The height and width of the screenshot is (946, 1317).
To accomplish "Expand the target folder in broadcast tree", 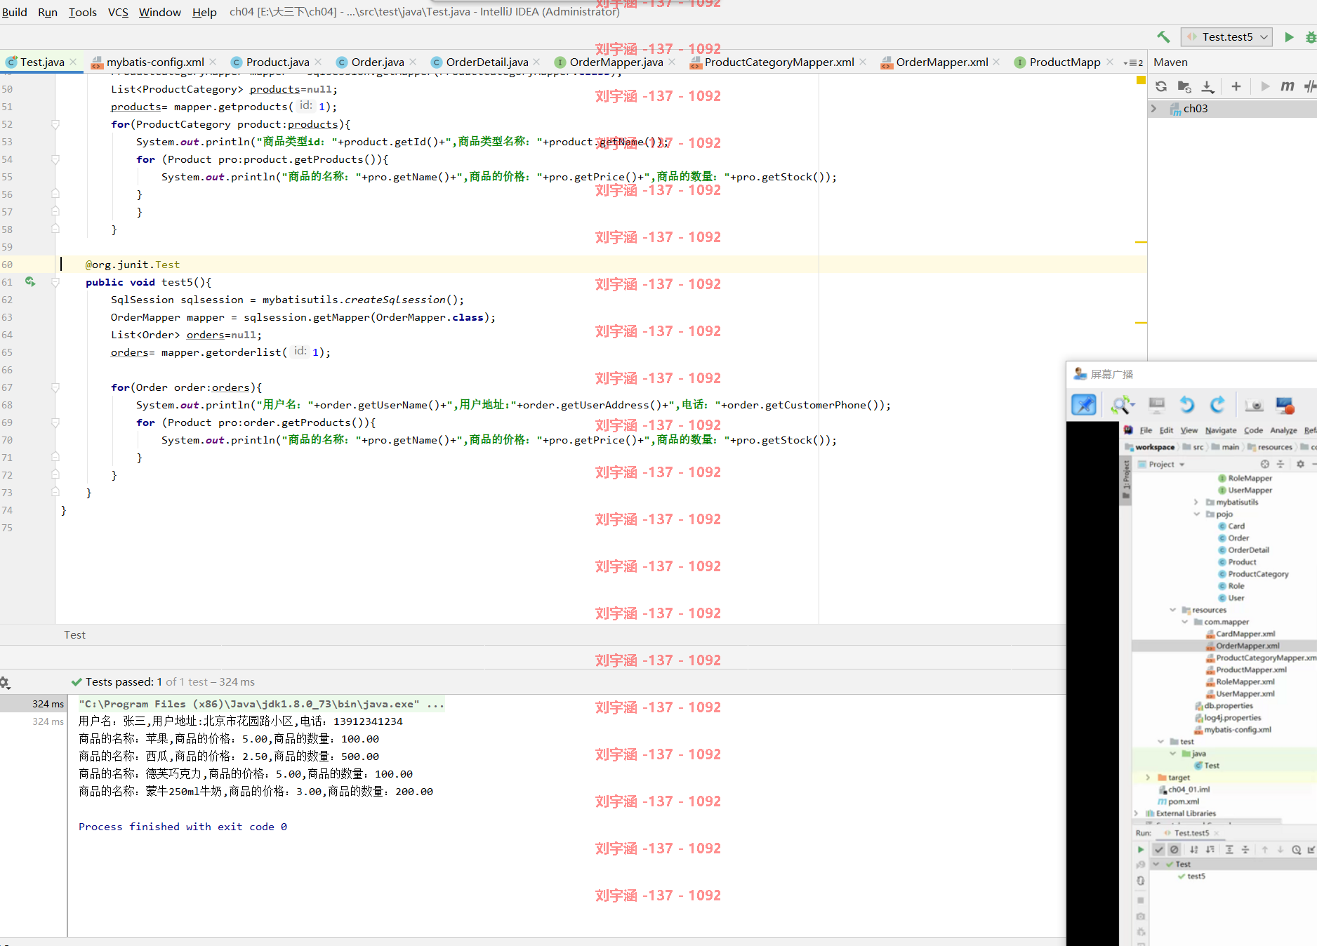I will [x=1148, y=778].
